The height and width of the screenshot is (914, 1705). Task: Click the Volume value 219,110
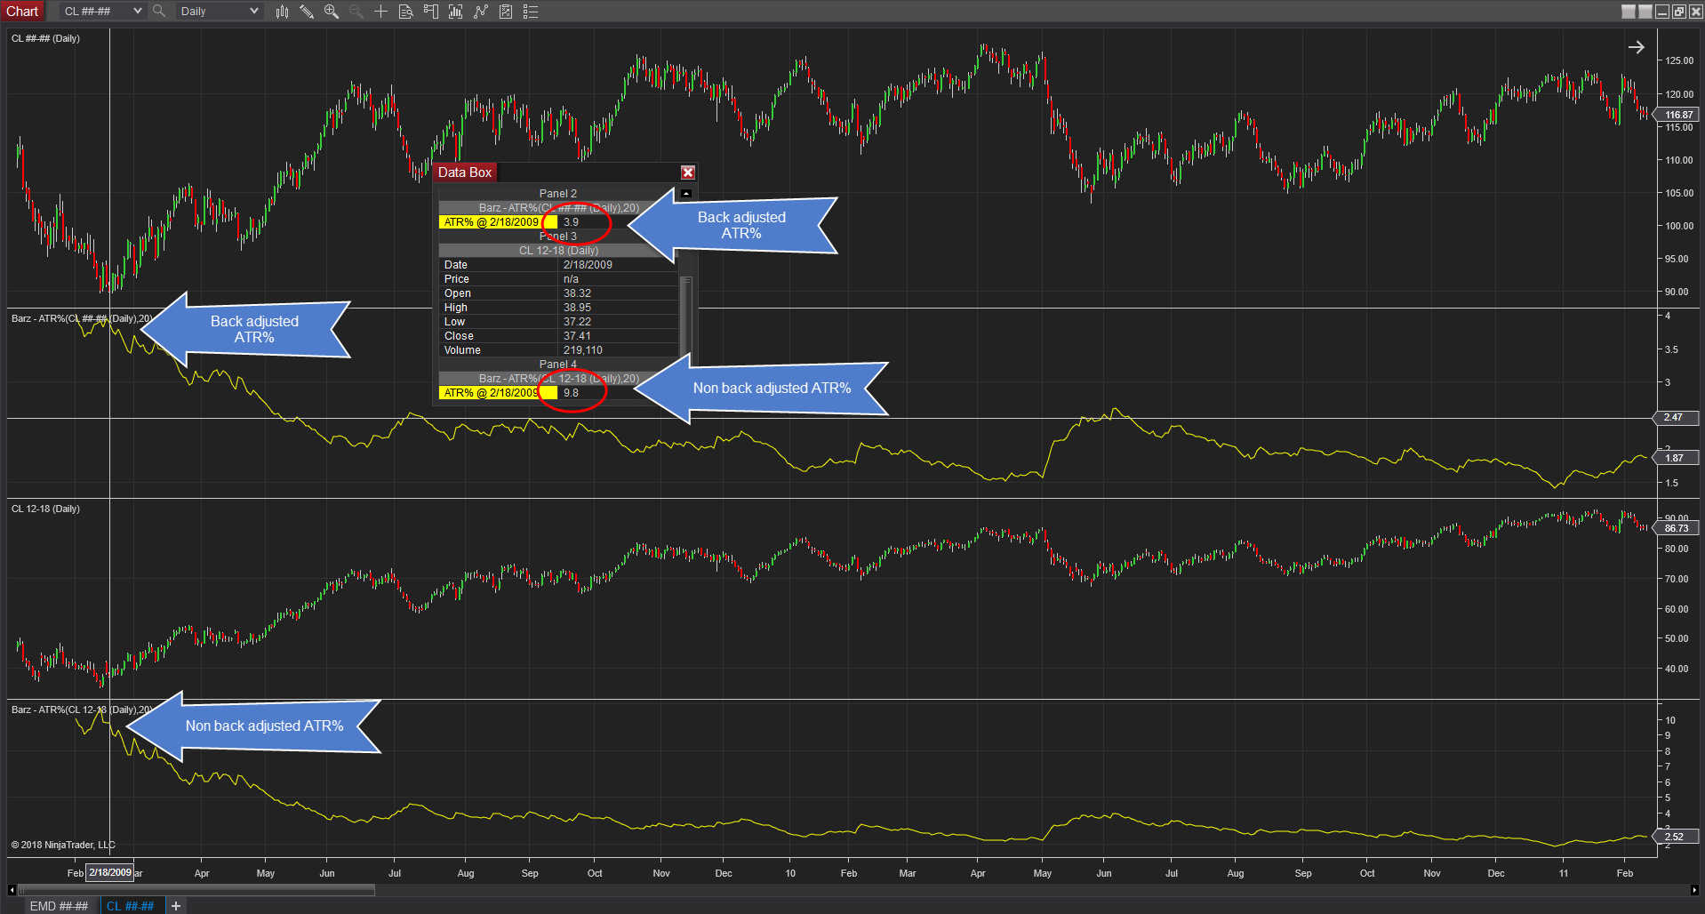pos(582,349)
